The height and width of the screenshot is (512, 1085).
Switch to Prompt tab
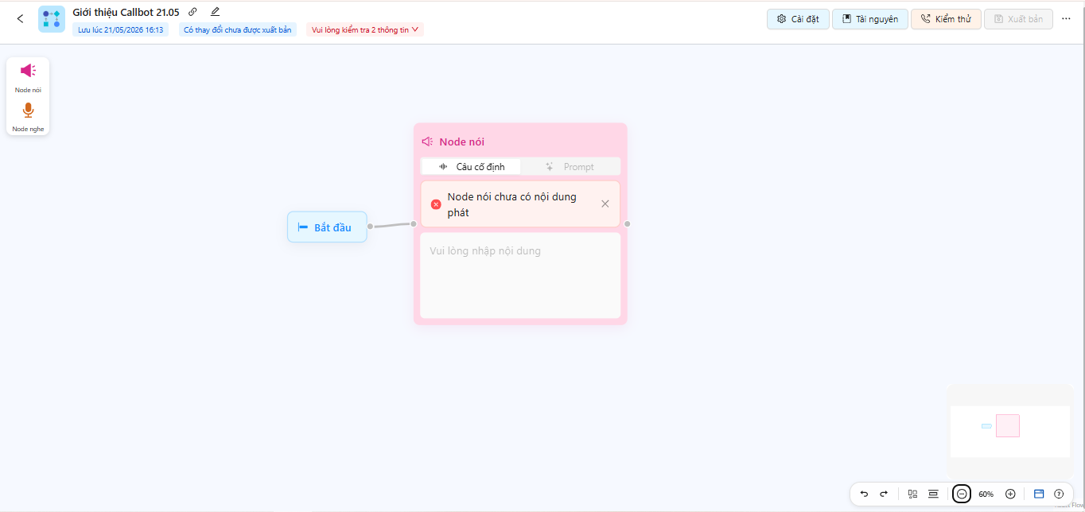(570, 167)
